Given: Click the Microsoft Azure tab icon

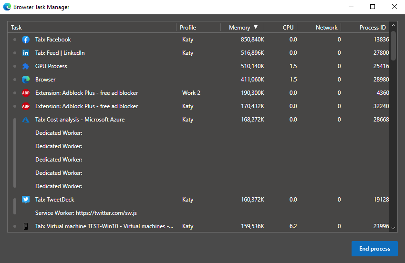Looking at the screenshot, I should tap(26, 120).
